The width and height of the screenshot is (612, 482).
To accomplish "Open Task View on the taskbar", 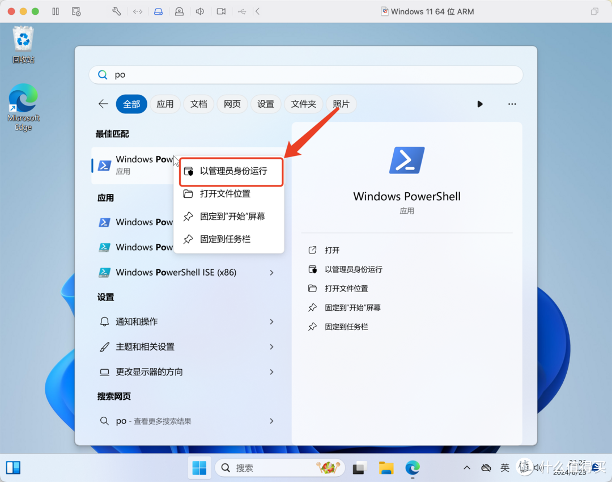I will point(360,468).
